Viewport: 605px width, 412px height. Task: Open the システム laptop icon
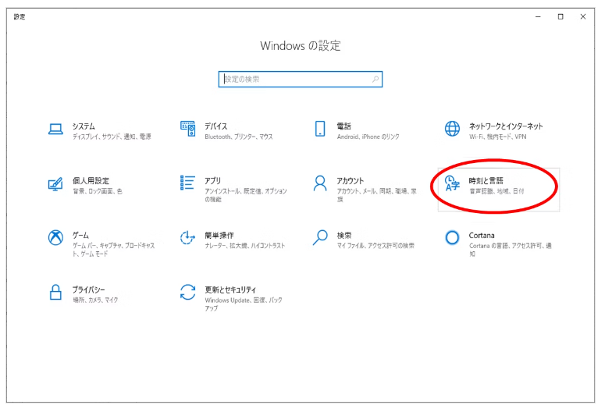tap(55, 129)
